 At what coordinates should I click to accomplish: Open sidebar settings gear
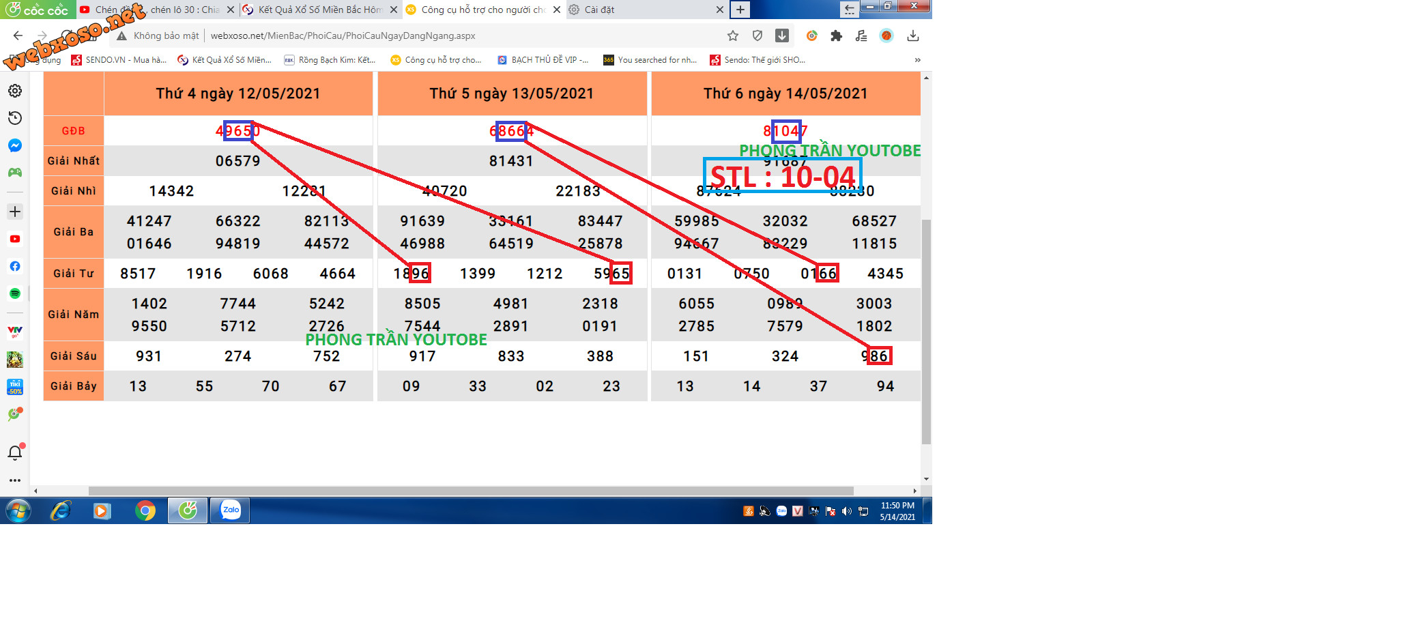[15, 91]
